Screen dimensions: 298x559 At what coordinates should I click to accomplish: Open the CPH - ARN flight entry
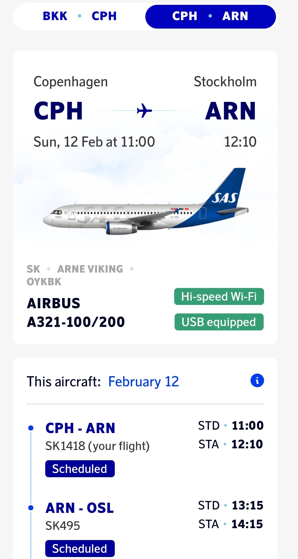pyautogui.click(x=80, y=428)
